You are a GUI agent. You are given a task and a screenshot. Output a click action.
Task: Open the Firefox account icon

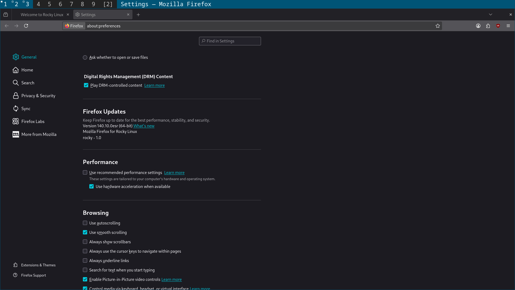pyautogui.click(x=478, y=26)
